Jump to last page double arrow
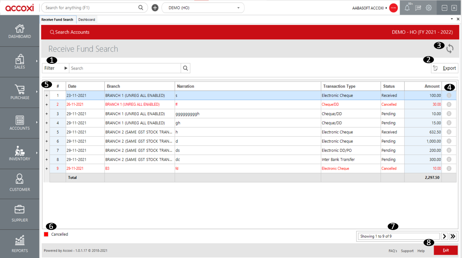 pos(453,236)
